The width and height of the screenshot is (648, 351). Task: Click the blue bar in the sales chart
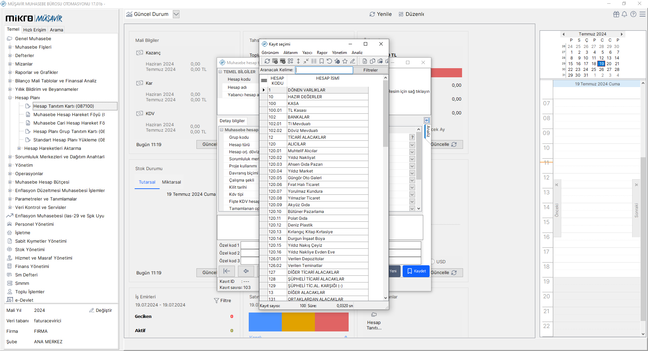tap(265, 322)
